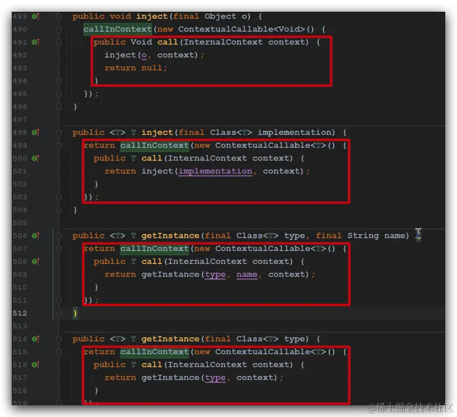Click 'return null;' on line 233's statement line 493
Screen dimensions: 457x417
136,68
